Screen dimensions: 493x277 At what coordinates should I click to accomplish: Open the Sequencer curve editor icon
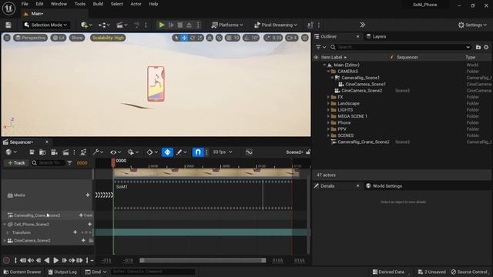coord(249,152)
